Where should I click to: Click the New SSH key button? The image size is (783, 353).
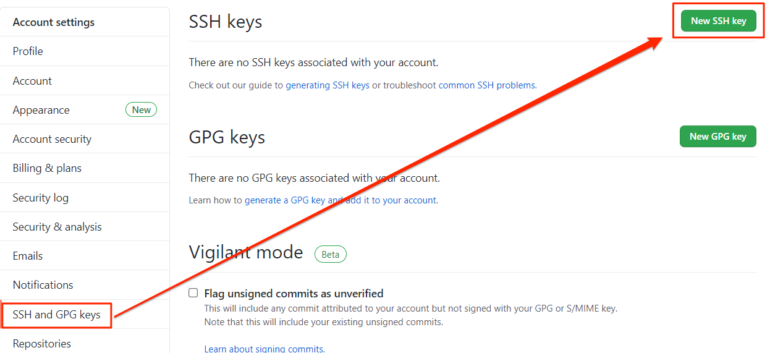coord(718,21)
